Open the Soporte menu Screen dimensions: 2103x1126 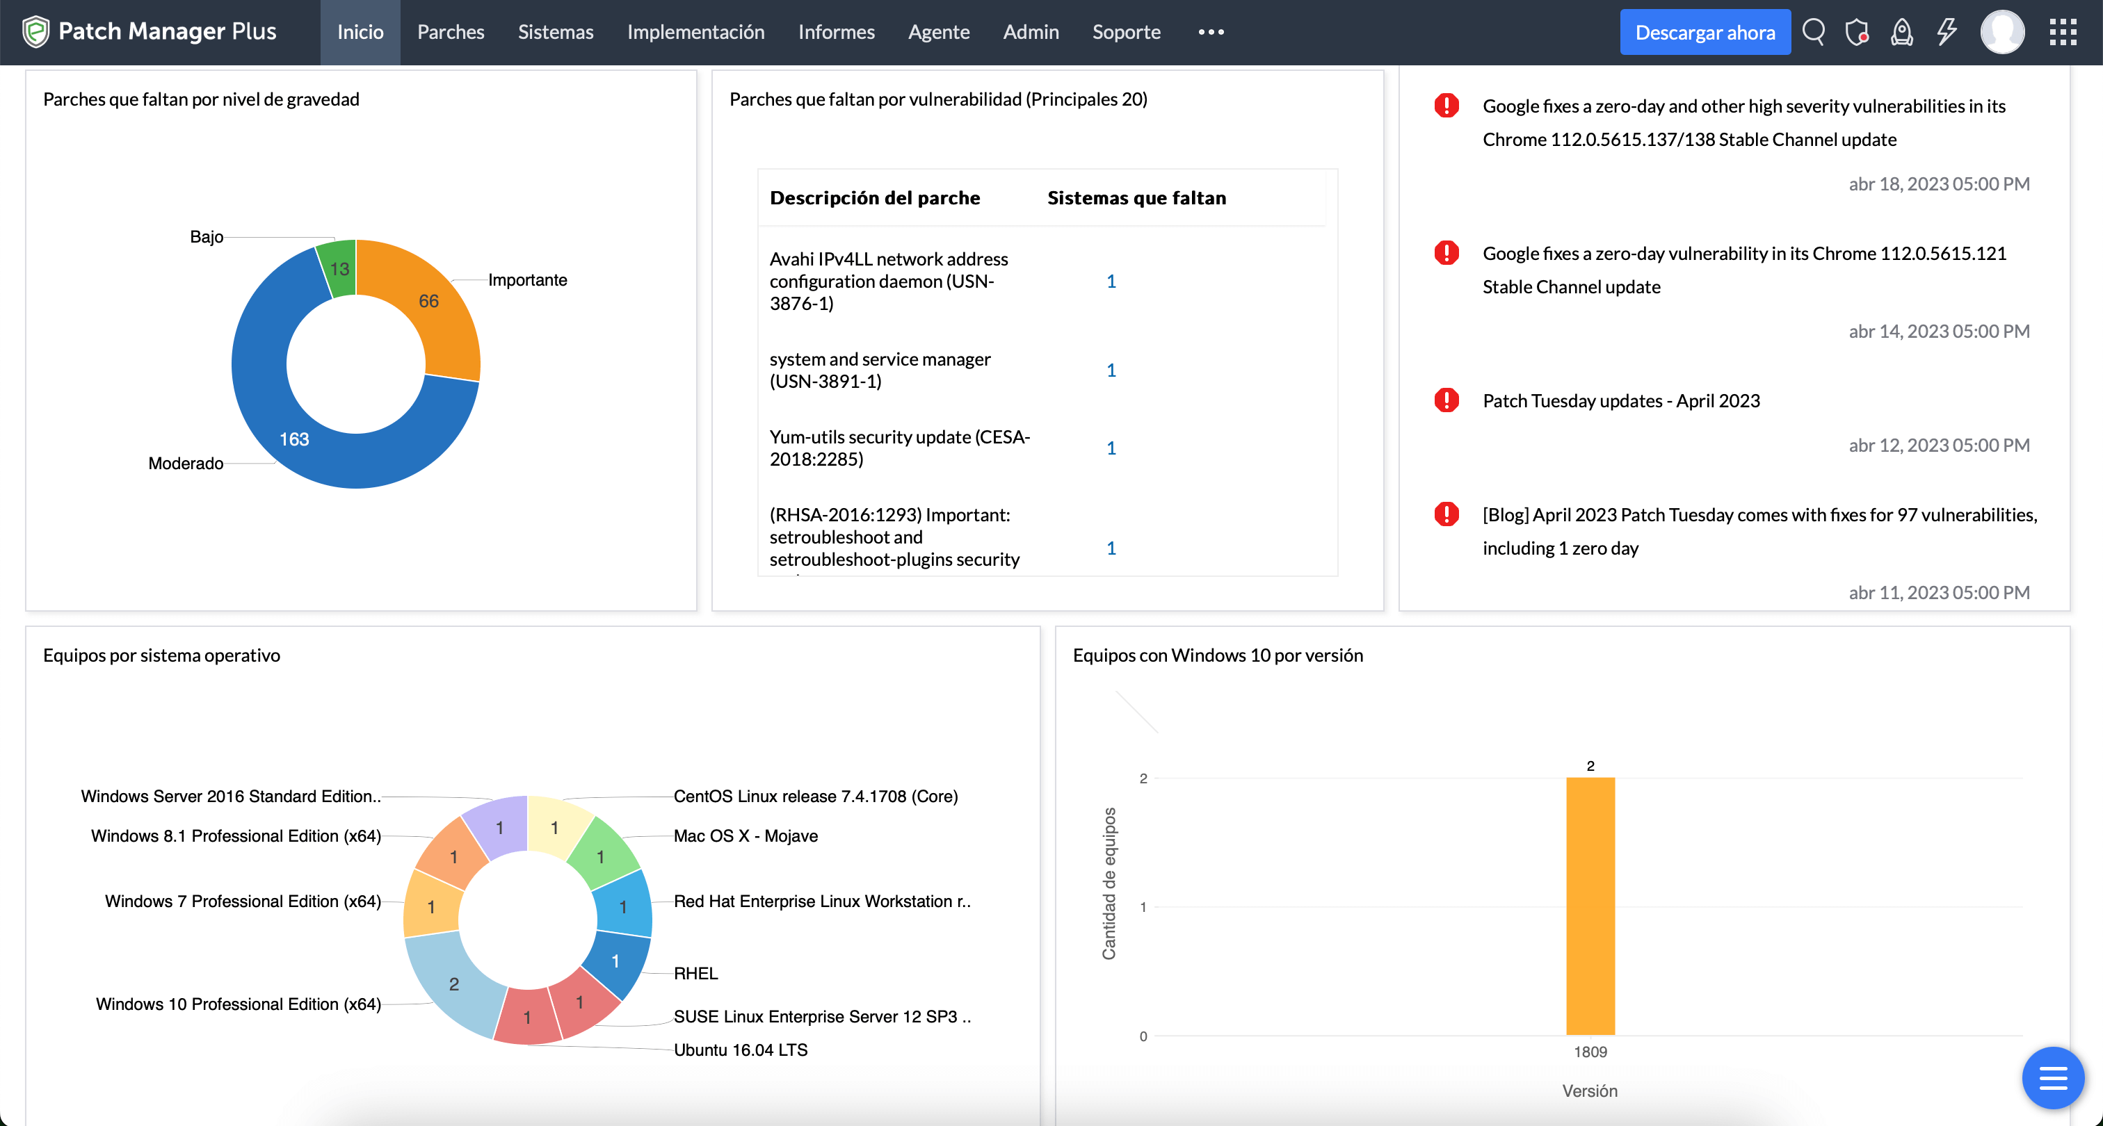click(1127, 32)
